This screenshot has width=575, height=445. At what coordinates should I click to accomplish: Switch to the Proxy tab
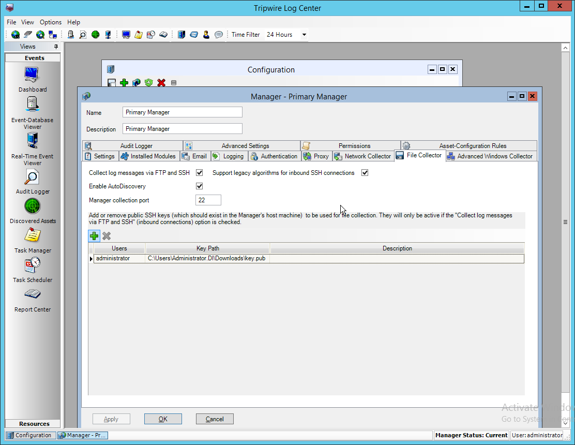coord(317,156)
